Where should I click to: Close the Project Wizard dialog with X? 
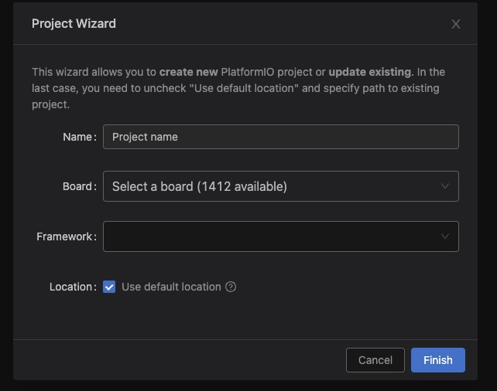point(456,24)
